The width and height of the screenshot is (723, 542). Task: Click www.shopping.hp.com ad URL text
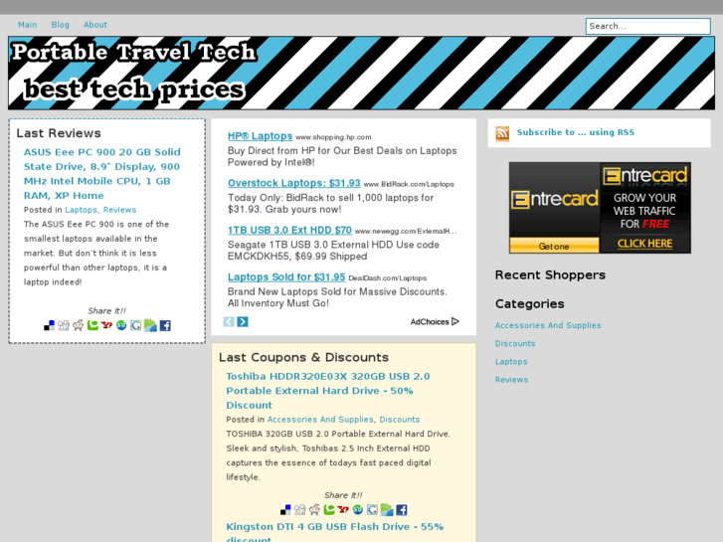coord(333,137)
